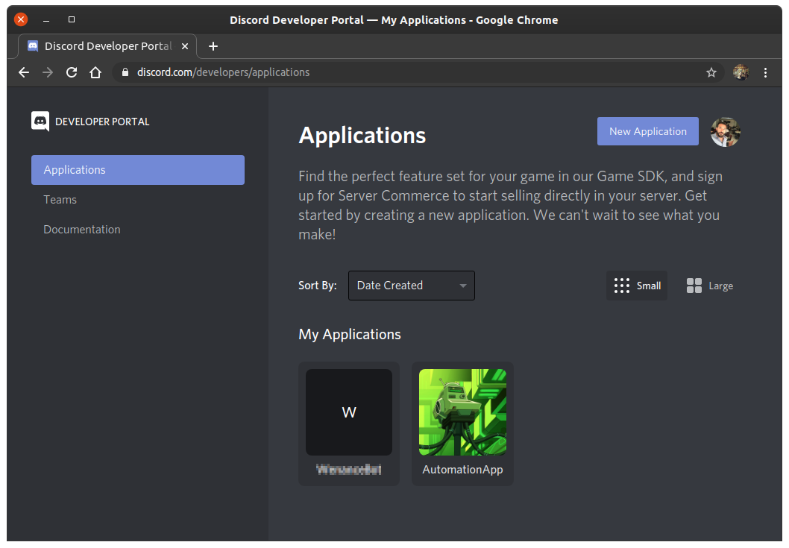Open Teams in the sidebar
This screenshot has height=548, width=789.
60,200
